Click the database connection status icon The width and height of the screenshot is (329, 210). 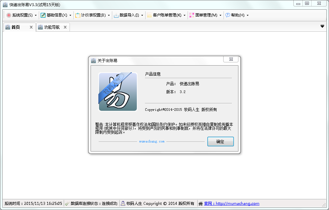coord(67,203)
